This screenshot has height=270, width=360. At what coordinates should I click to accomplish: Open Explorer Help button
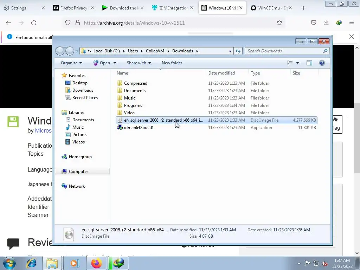coord(322,63)
